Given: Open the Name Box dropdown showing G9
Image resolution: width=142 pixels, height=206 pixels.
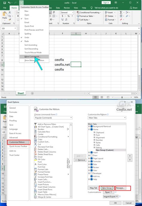Looking at the screenshot, I should tap(15, 28).
